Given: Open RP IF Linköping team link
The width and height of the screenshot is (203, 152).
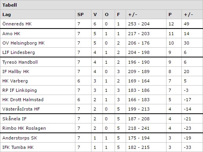Looking at the screenshot, I should coord(20,90).
